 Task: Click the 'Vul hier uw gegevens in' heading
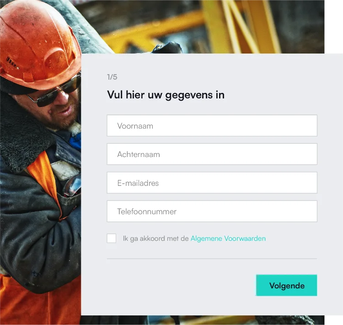pyautogui.click(x=166, y=95)
